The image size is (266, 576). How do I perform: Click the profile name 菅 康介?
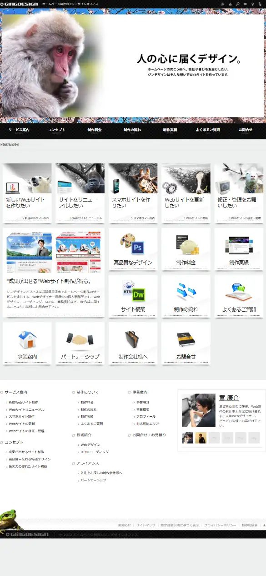(x=229, y=398)
